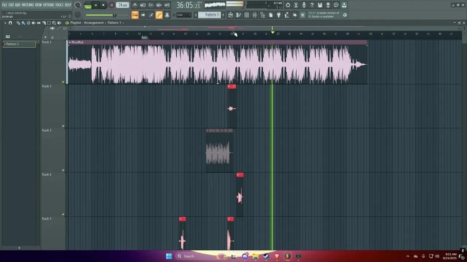Click arrow after Pattern 1 in playlist breadcrumb
Screen dimensions: 467x262
123,23
